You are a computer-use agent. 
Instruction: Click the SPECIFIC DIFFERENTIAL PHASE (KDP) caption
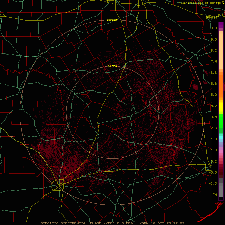pyautogui.click(x=77, y=223)
